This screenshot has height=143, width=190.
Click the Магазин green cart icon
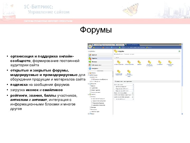pyautogui.click(x=90, y=62)
